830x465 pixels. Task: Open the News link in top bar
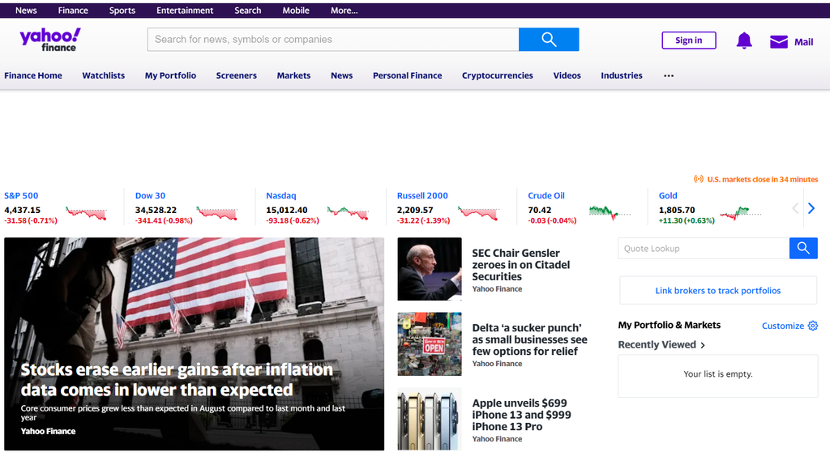(x=26, y=10)
